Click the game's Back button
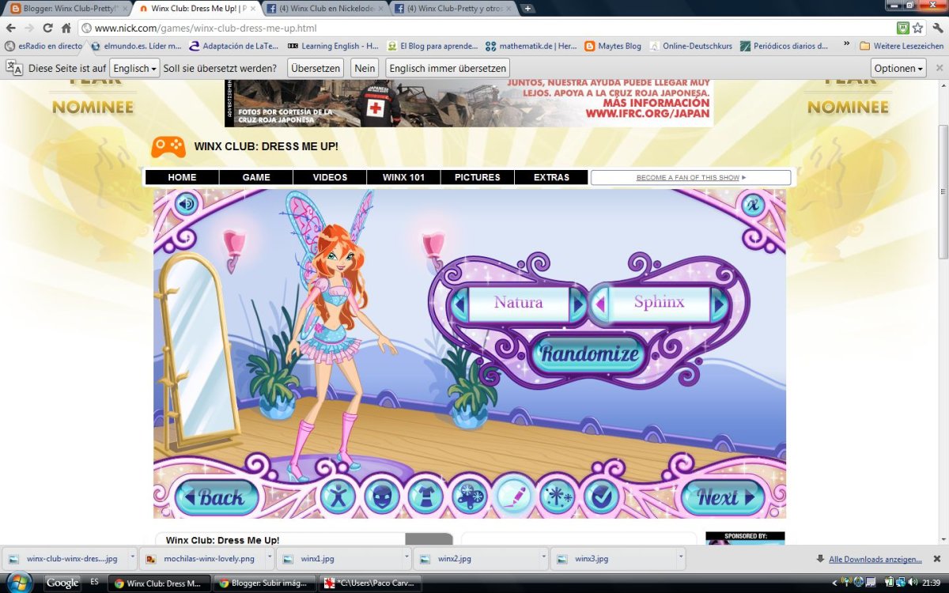 click(217, 497)
